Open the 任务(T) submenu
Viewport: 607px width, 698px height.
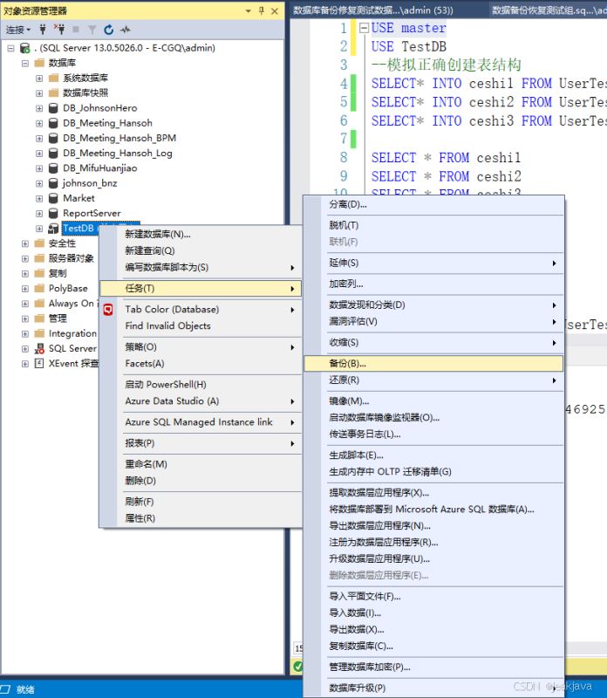pyautogui.click(x=201, y=289)
